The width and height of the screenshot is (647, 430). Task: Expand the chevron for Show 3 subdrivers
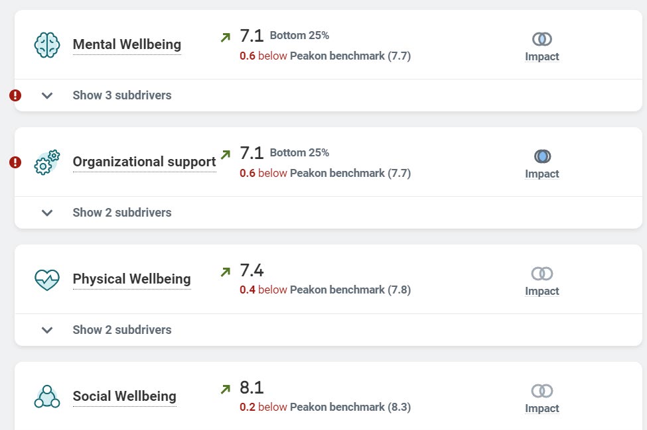pyautogui.click(x=46, y=95)
